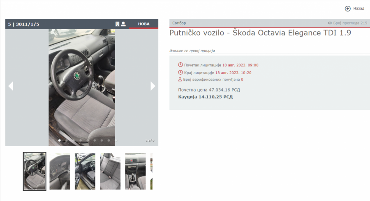
Task: Select the НОВА tab
Action: click(x=143, y=24)
